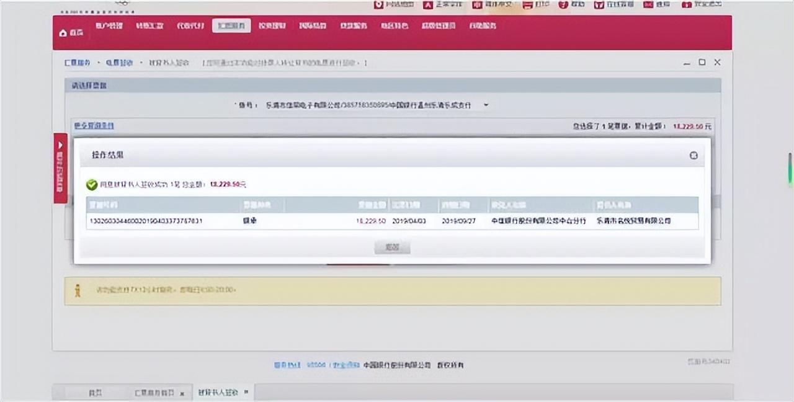
Task: Open the 自助服务 menu in the red bar
Action: 484,26
